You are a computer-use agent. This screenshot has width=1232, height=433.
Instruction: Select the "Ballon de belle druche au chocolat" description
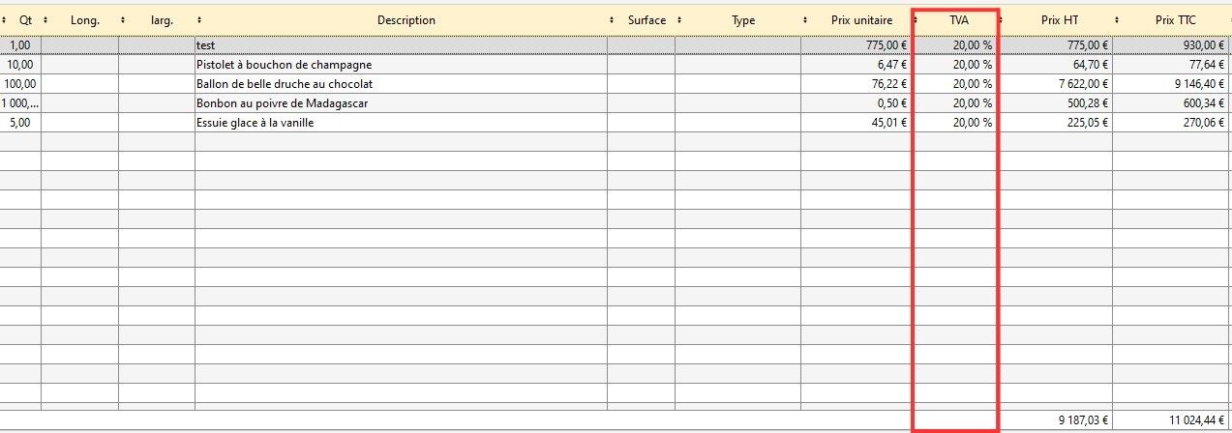click(284, 84)
